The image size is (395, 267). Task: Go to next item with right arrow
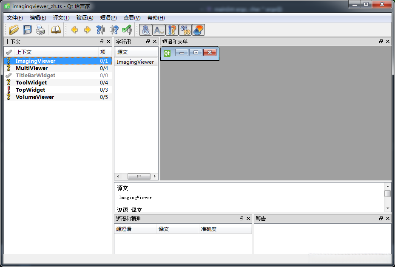coord(88,30)
